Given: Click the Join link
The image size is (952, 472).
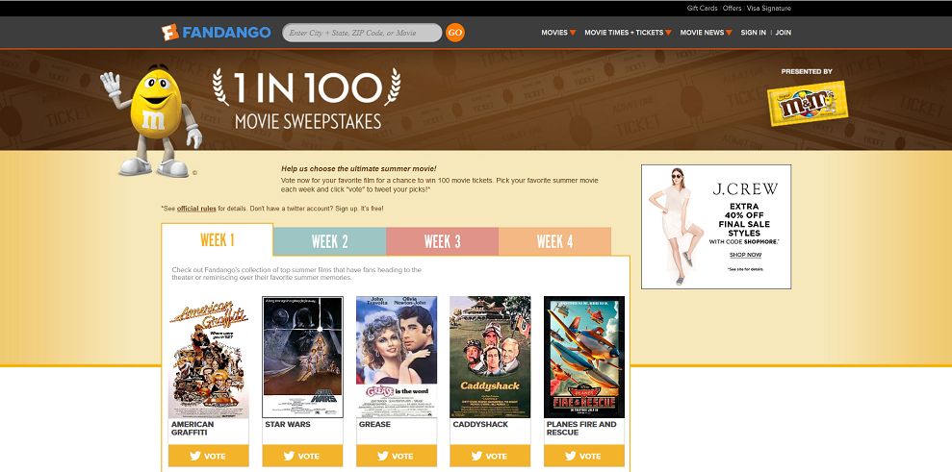Looking at the screenshot, I should tap(784, 33).
